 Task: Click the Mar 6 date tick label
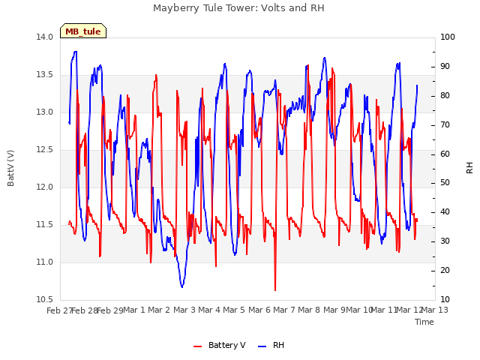(259, 310)
